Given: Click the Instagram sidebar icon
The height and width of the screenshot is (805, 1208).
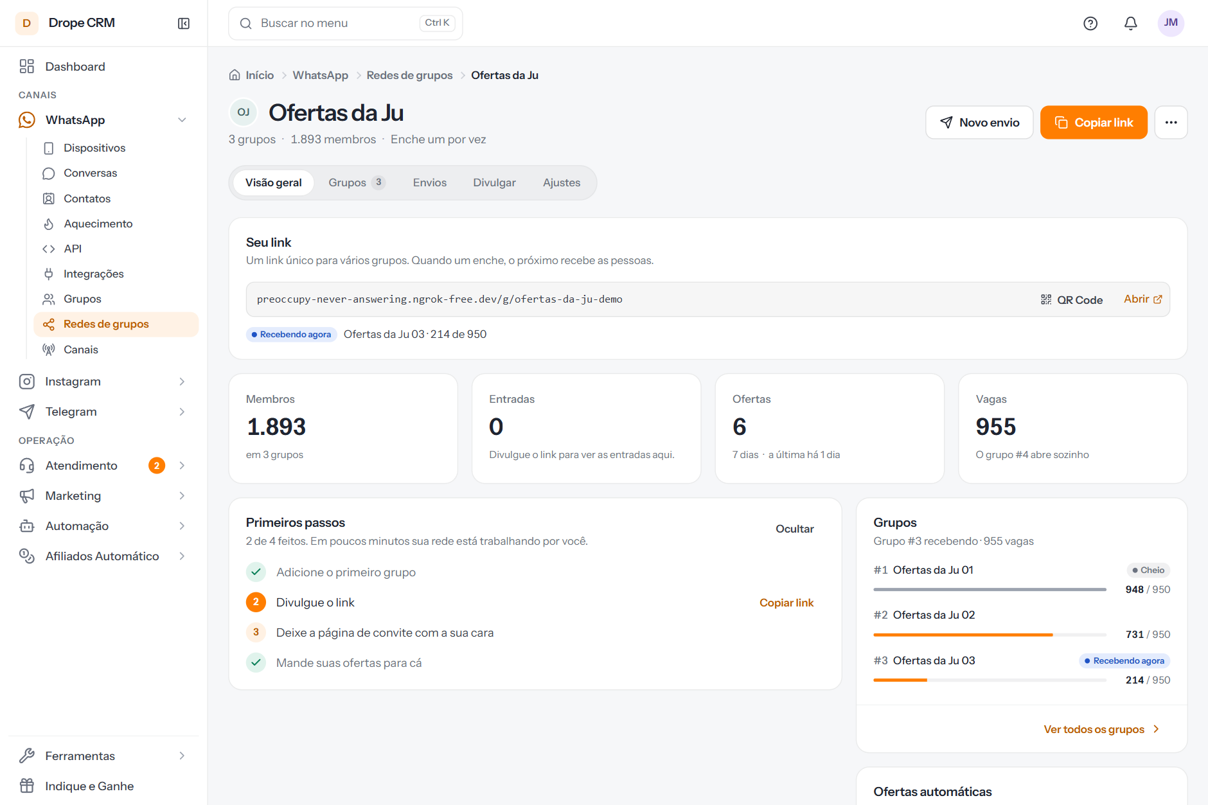Looking at the screenshot, I should 27,382.
